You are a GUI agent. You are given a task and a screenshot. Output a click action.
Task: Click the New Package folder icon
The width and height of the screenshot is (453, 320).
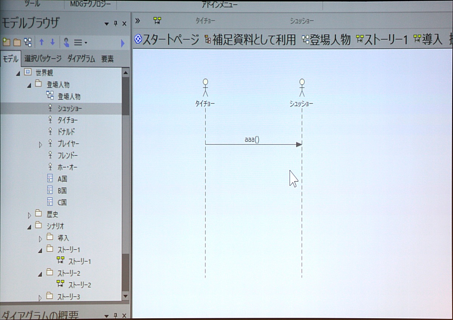(6, 42)
